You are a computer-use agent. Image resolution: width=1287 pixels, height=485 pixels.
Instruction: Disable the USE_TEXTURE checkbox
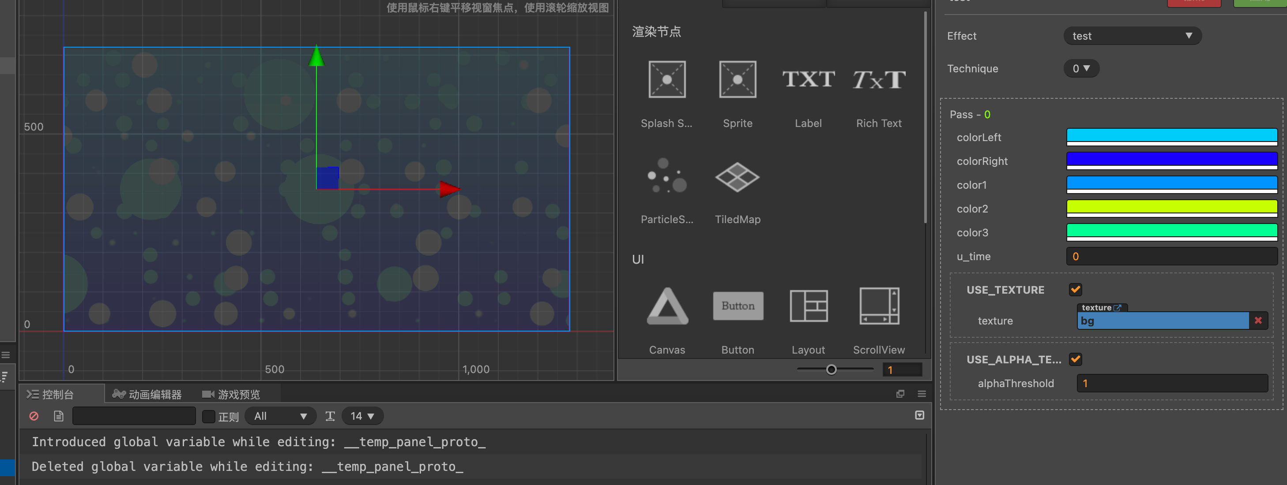[1075, 289]
